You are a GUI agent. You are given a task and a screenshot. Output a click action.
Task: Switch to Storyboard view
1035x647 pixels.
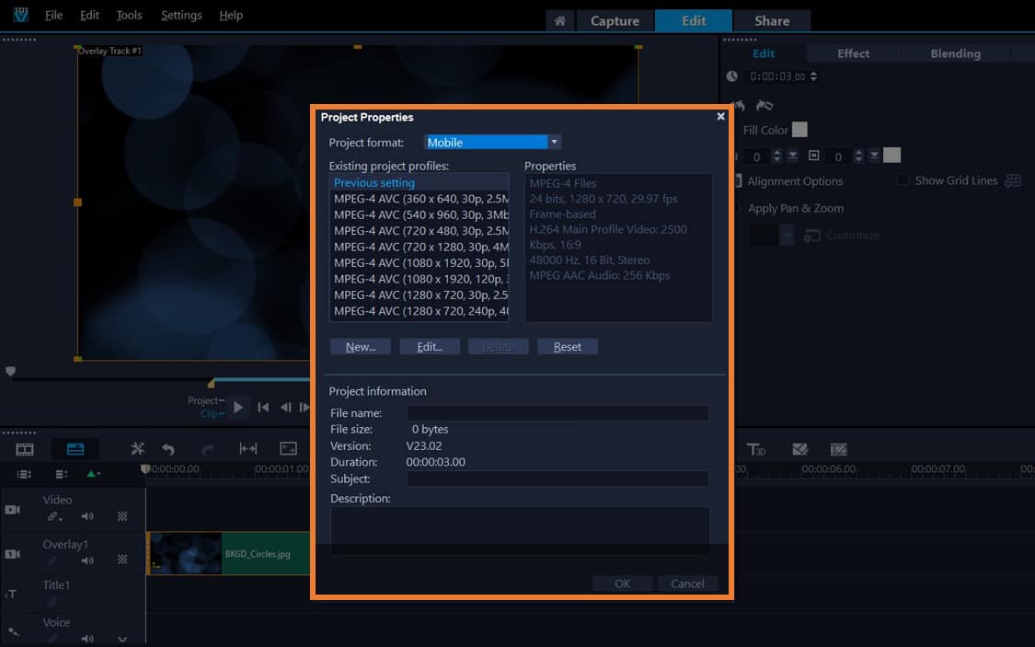pos(23,448)
